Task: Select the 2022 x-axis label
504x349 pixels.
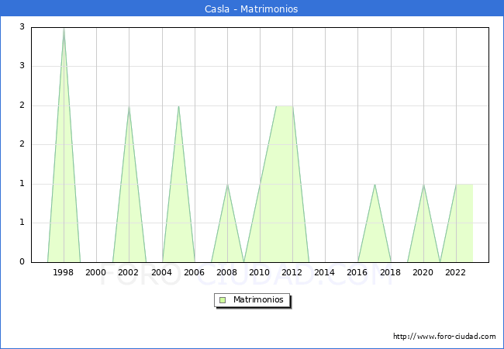Action: coord(455,272)
